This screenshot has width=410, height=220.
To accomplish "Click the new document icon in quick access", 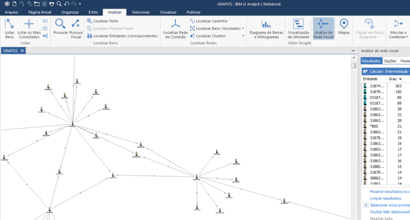I will pos(15,4).
